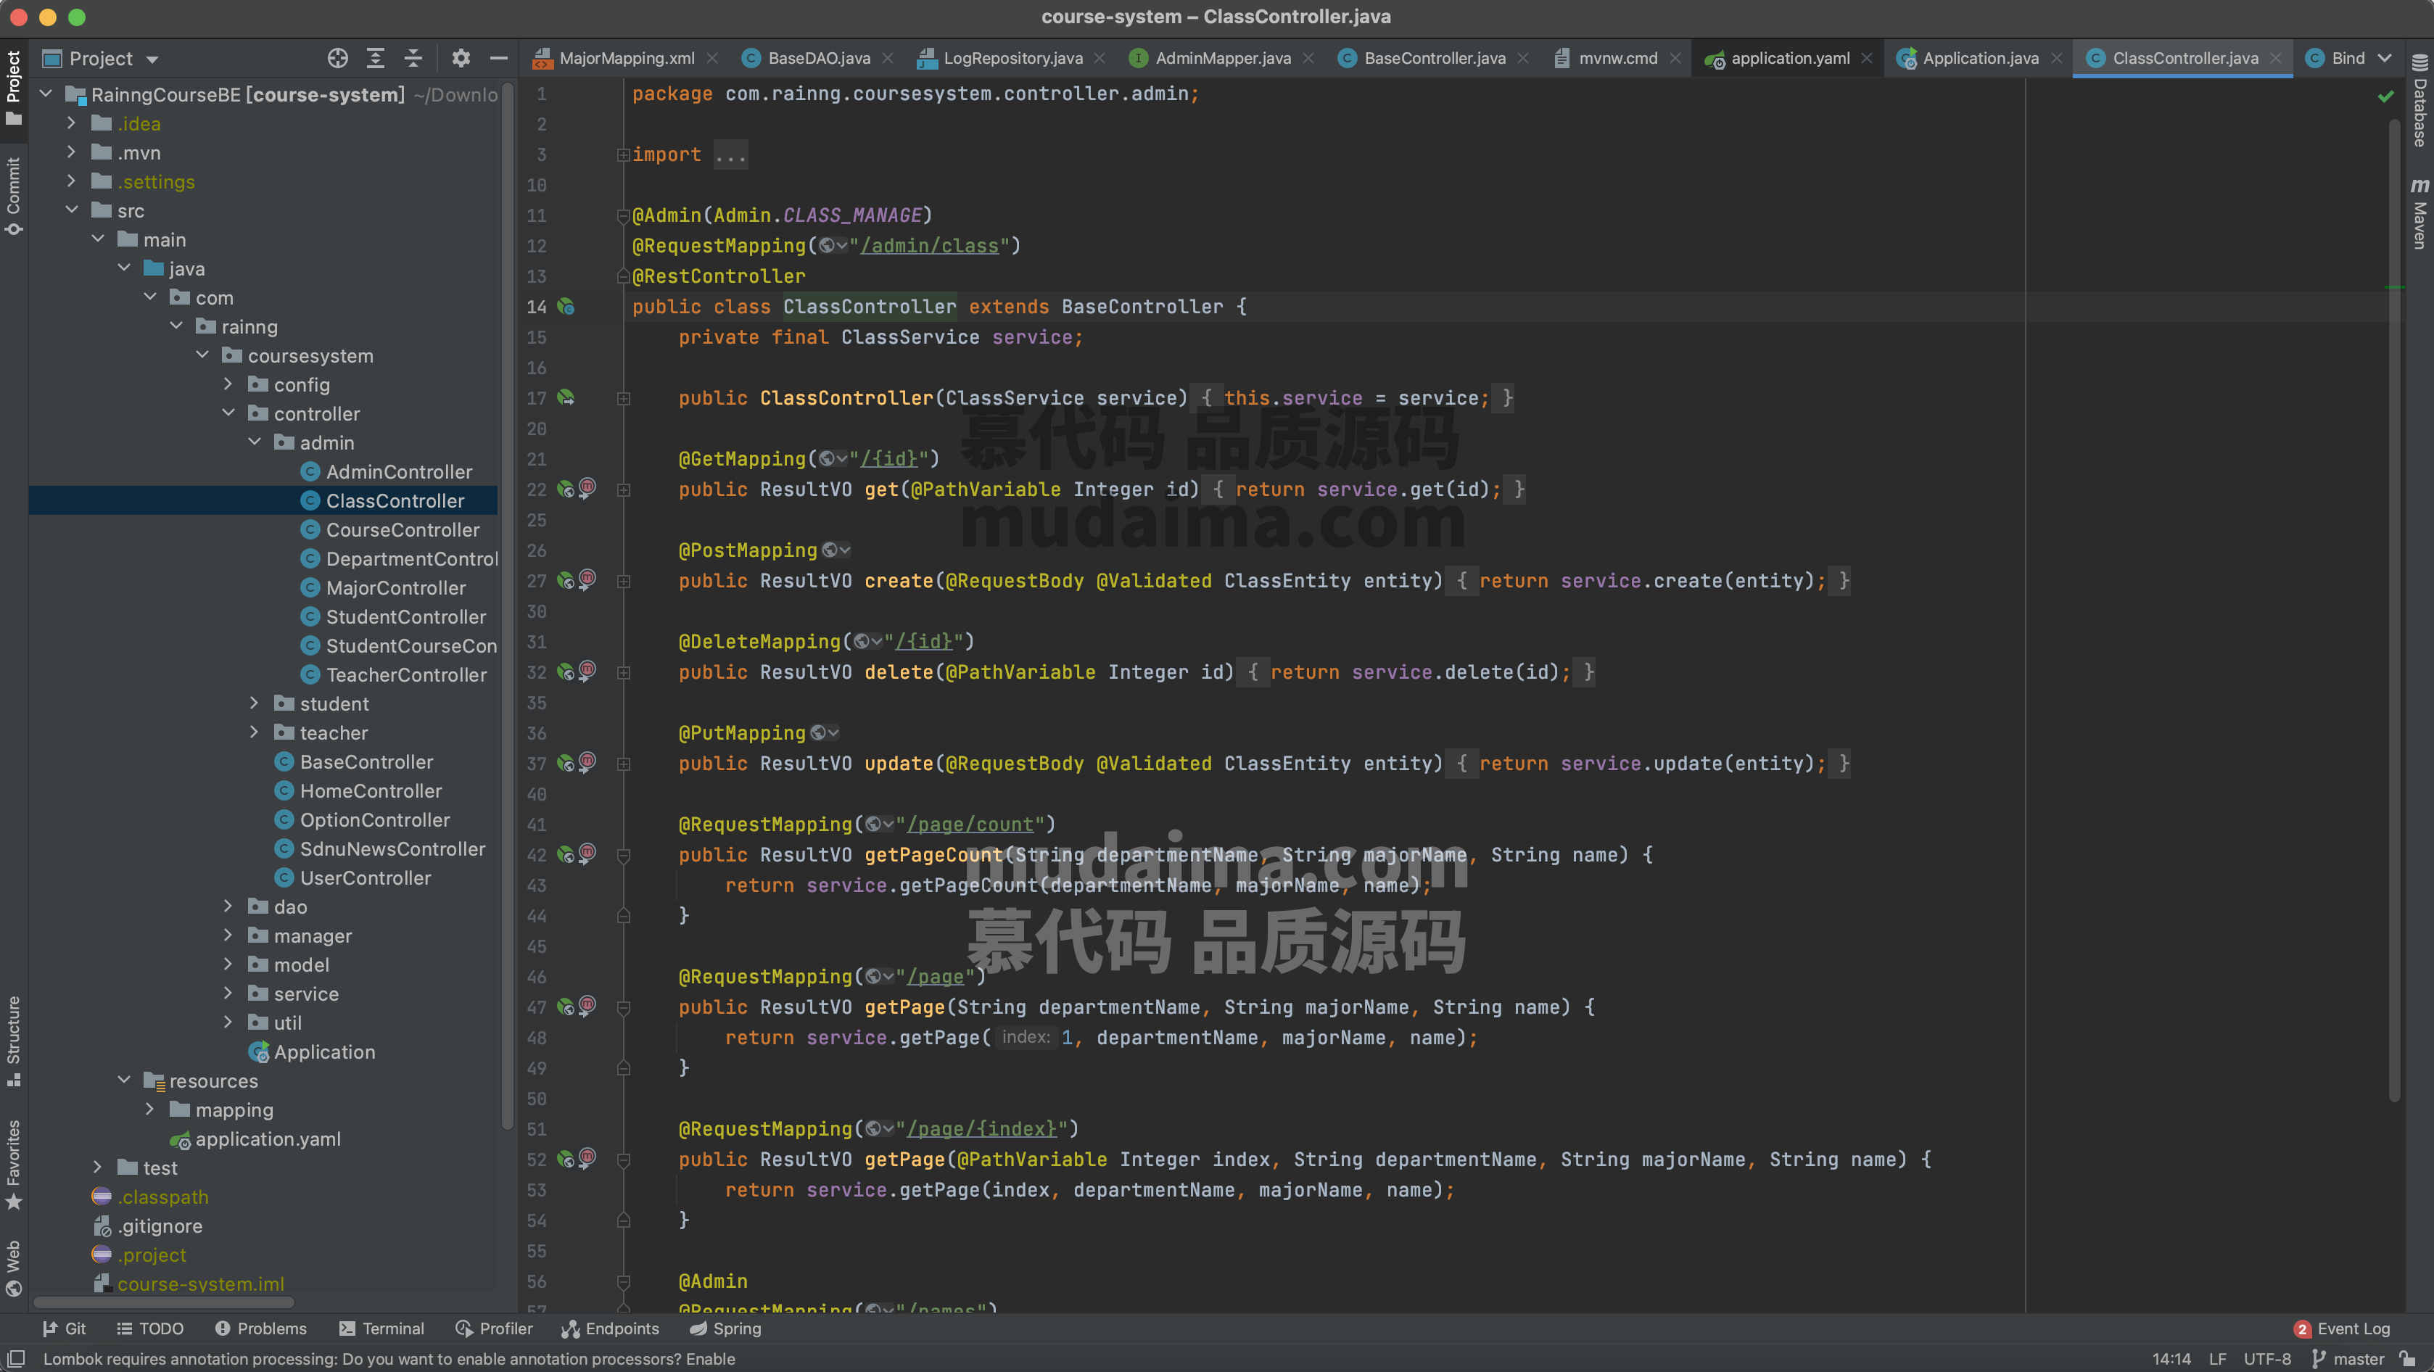Viewport: 2434px width, 1372px height.
Task: Expand the test folder
Action: point(97,1168)
